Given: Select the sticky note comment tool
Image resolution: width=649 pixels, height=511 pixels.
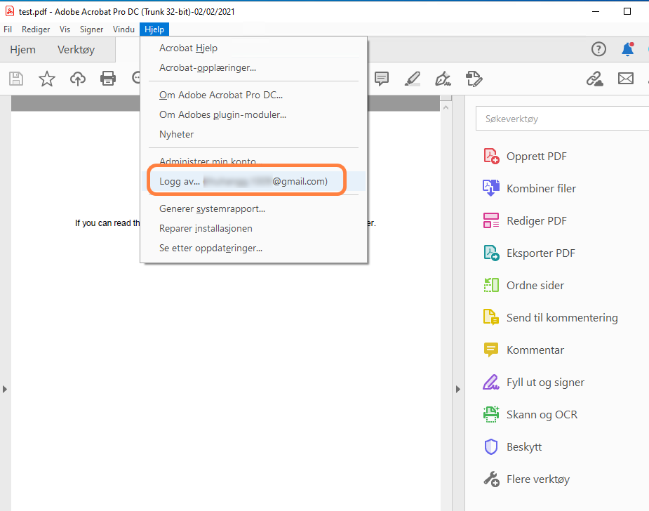Looking at the screenshot, I should [382, 79].
